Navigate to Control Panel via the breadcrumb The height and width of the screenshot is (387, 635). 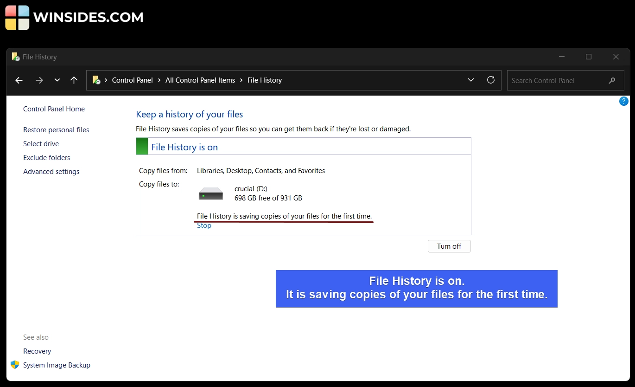(132, 80)
